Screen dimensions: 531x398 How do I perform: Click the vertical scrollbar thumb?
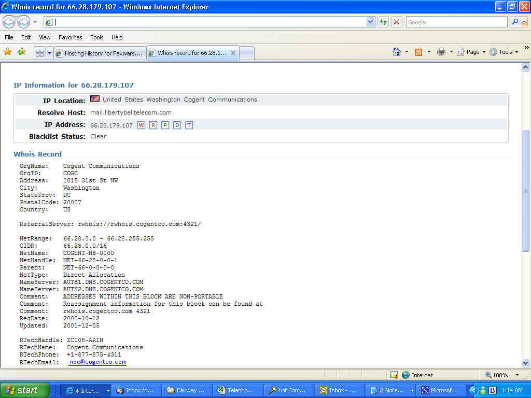click(526, 191)
